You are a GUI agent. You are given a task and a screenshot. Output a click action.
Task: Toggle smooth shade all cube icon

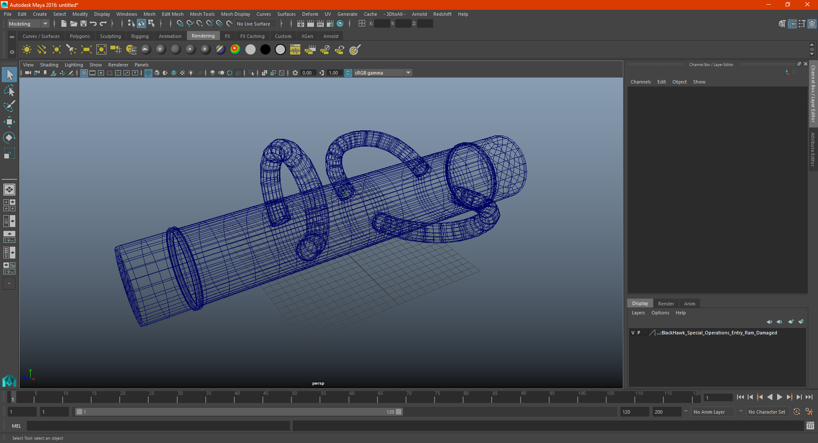pos(157,73)
